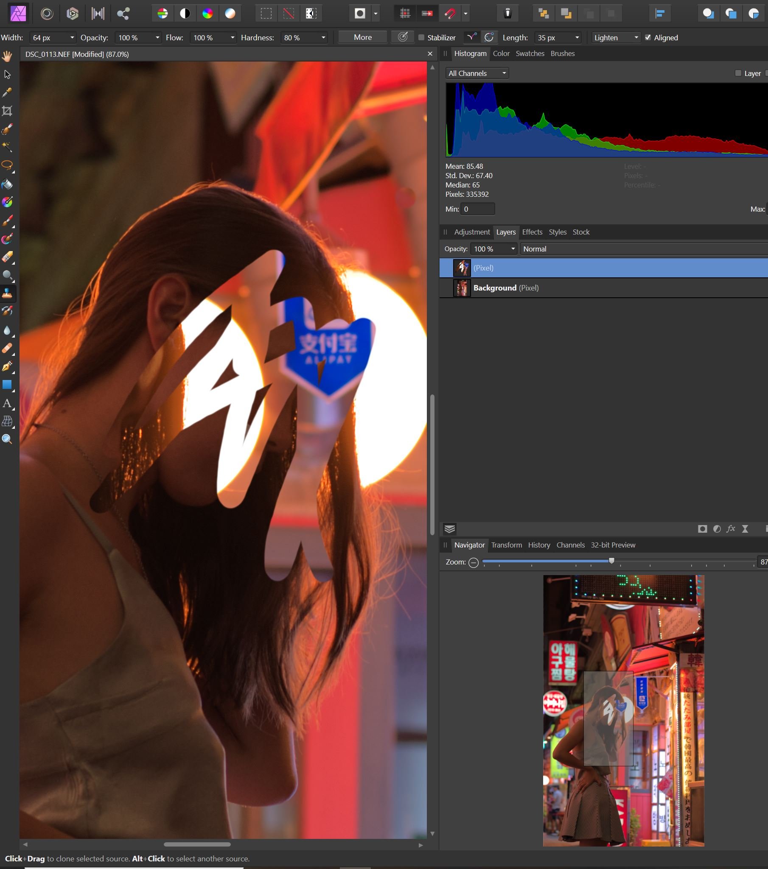Open the Width dropdown
This screenshot has width=768, height=869.
pyautogui.click(x=72, y=38)
